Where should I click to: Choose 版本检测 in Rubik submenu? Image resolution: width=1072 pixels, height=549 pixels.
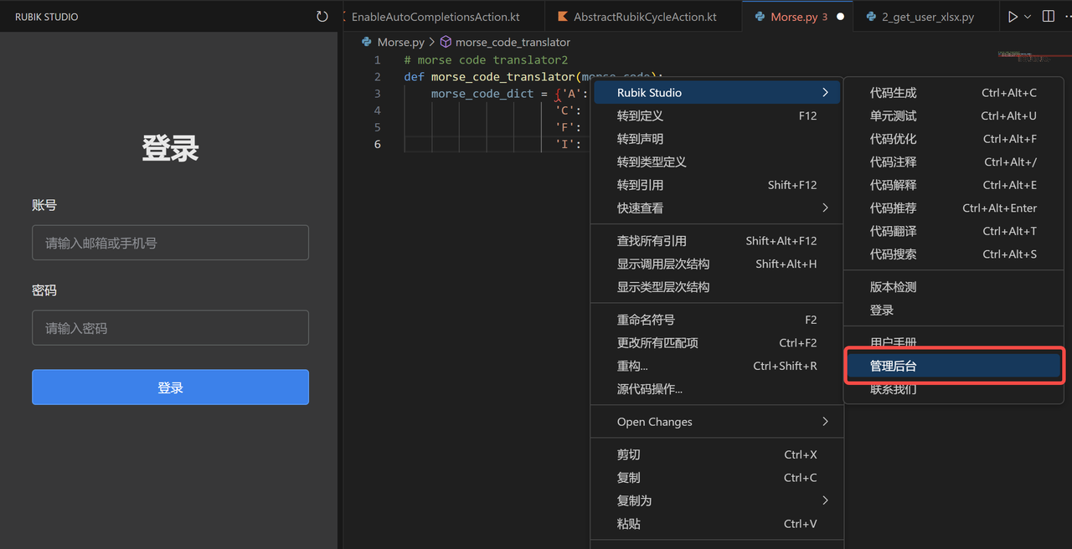pyautogui.click(x=953, y=287)
